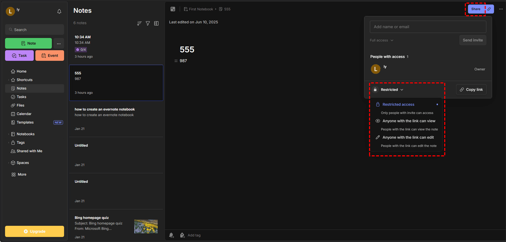Open the sort options icon in Notes list
This screenshot has width=506, height=242.
point(139,23)
